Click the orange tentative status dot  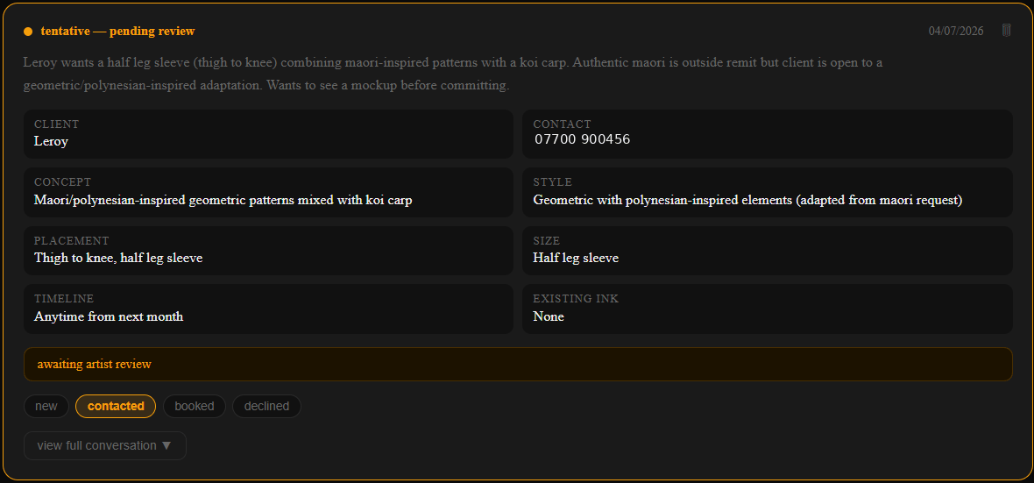pos(28,31)
